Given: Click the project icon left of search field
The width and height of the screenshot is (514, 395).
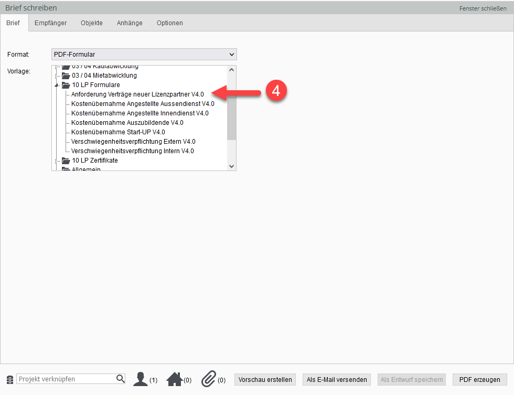Looking at the screenshot, I should click(x=9, y=379).
